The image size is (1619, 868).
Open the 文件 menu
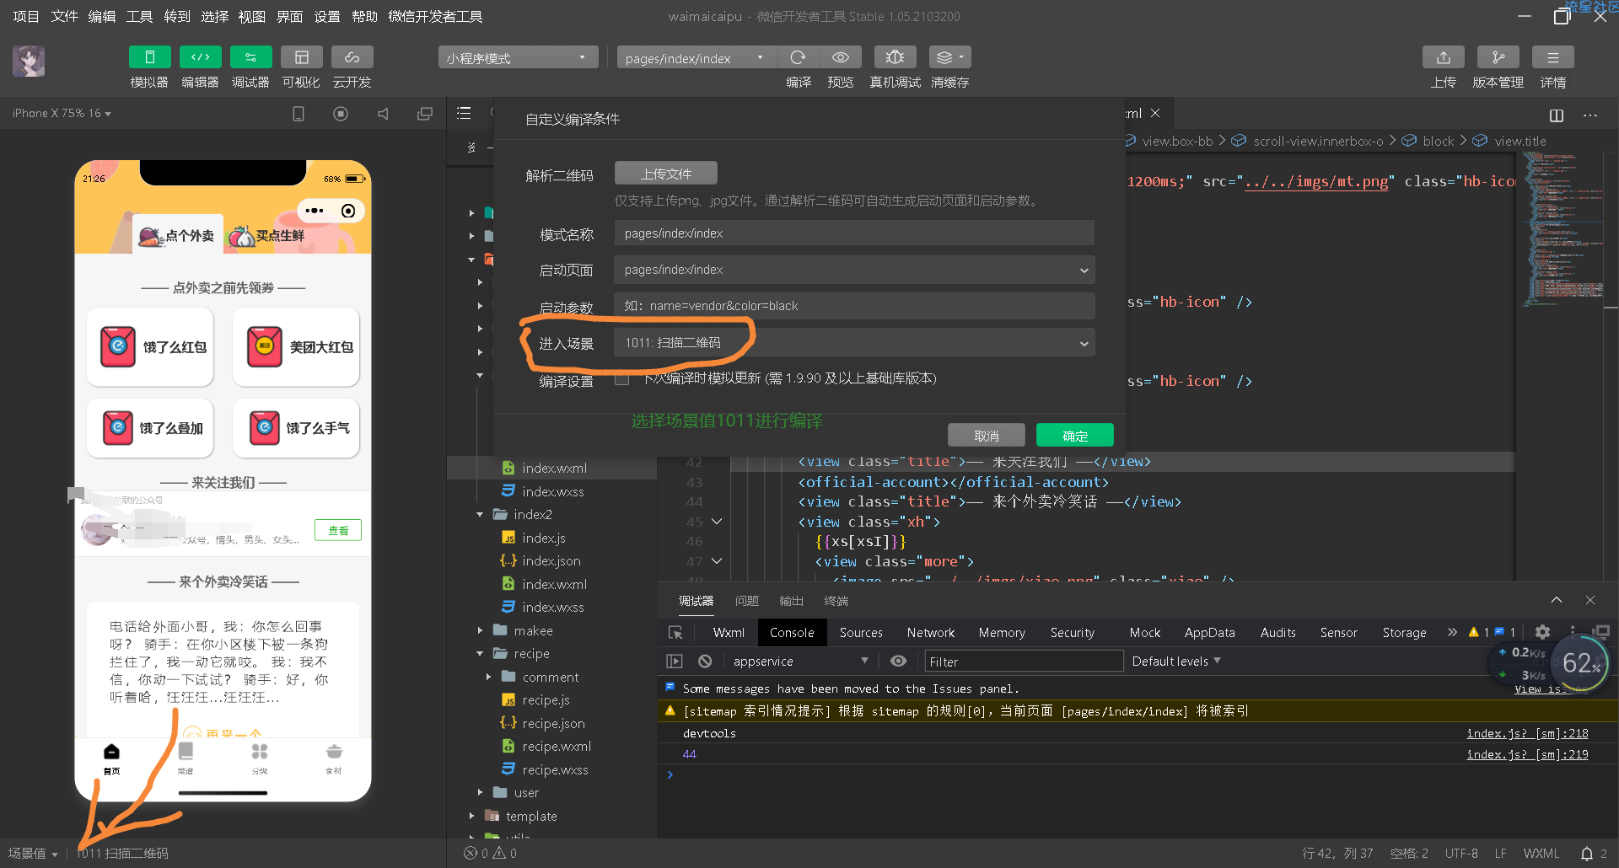64,16
